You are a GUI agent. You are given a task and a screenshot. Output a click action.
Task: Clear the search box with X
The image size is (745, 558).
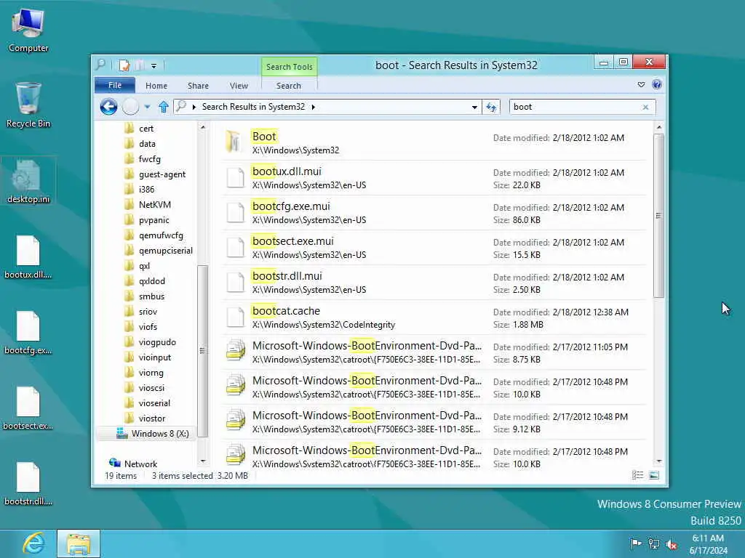pos(645,108)
